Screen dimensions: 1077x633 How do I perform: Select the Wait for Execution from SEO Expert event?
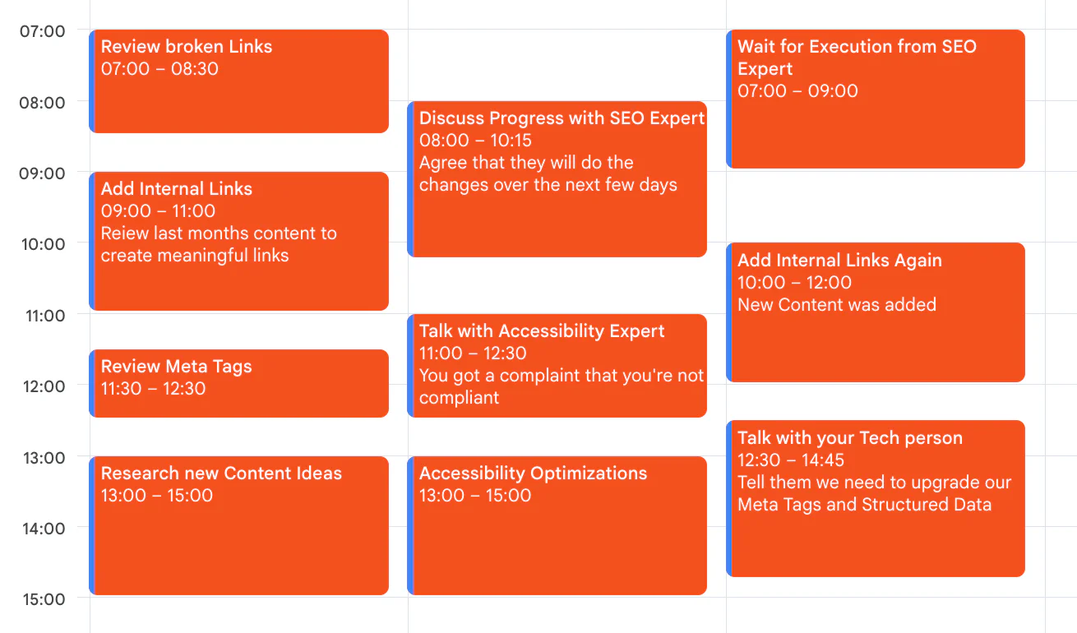[874, 99]
